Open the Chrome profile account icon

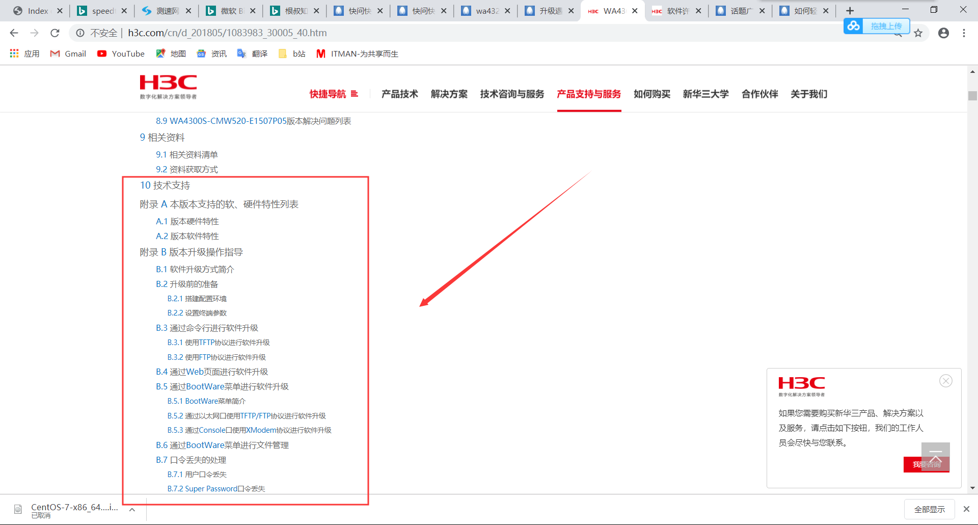click(943, 33)
